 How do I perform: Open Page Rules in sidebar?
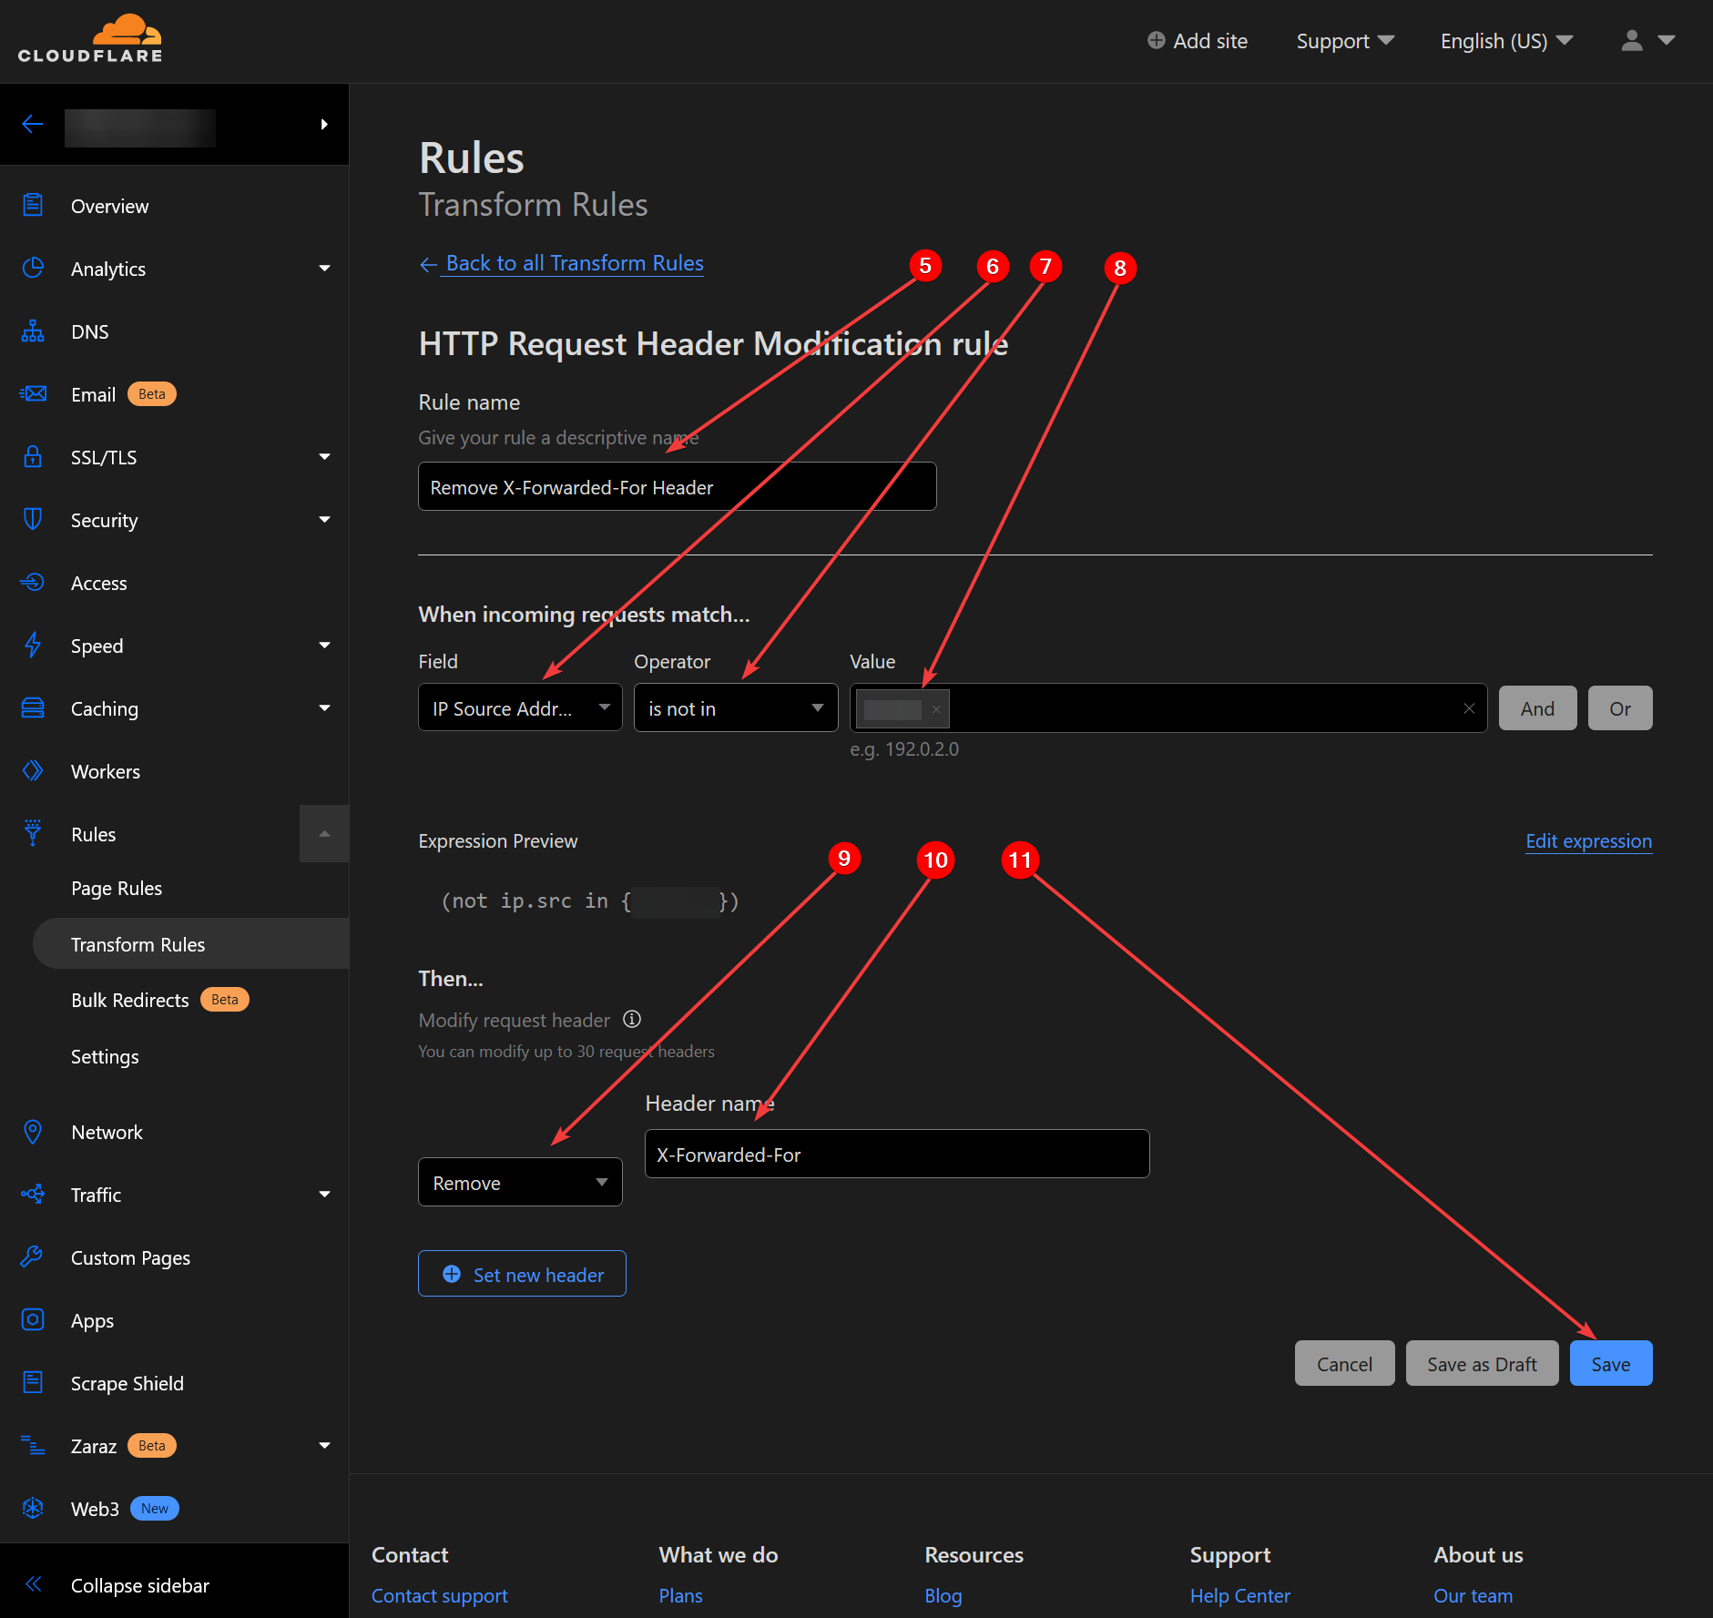click(117, 889)
